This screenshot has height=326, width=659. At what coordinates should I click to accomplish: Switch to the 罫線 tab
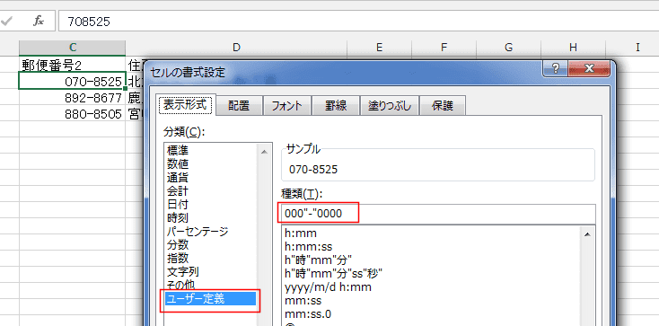point(336,106)
